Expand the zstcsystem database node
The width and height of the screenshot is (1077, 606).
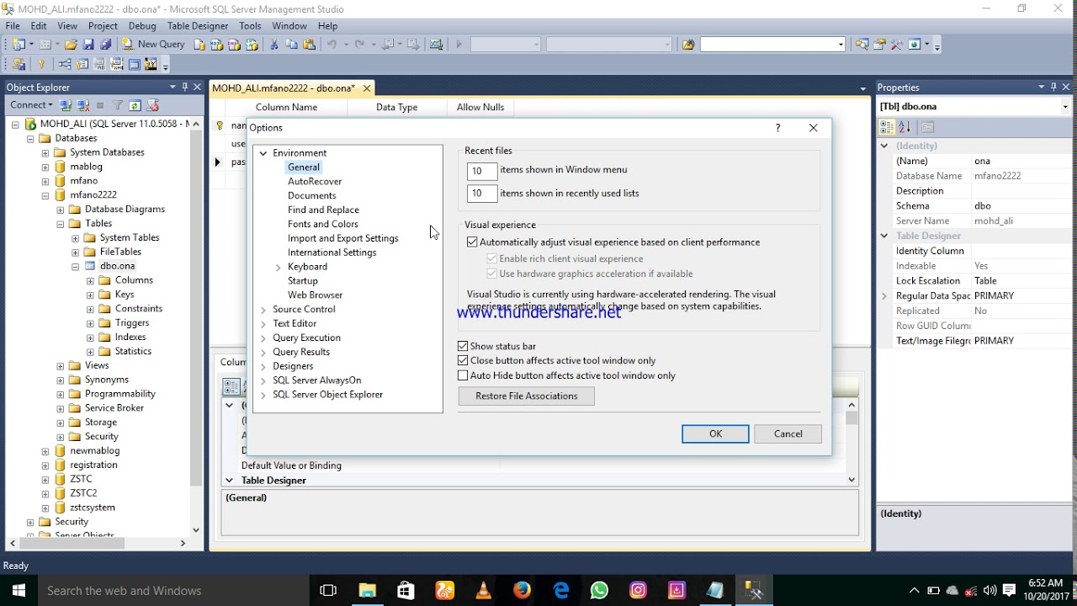[45, 508]
